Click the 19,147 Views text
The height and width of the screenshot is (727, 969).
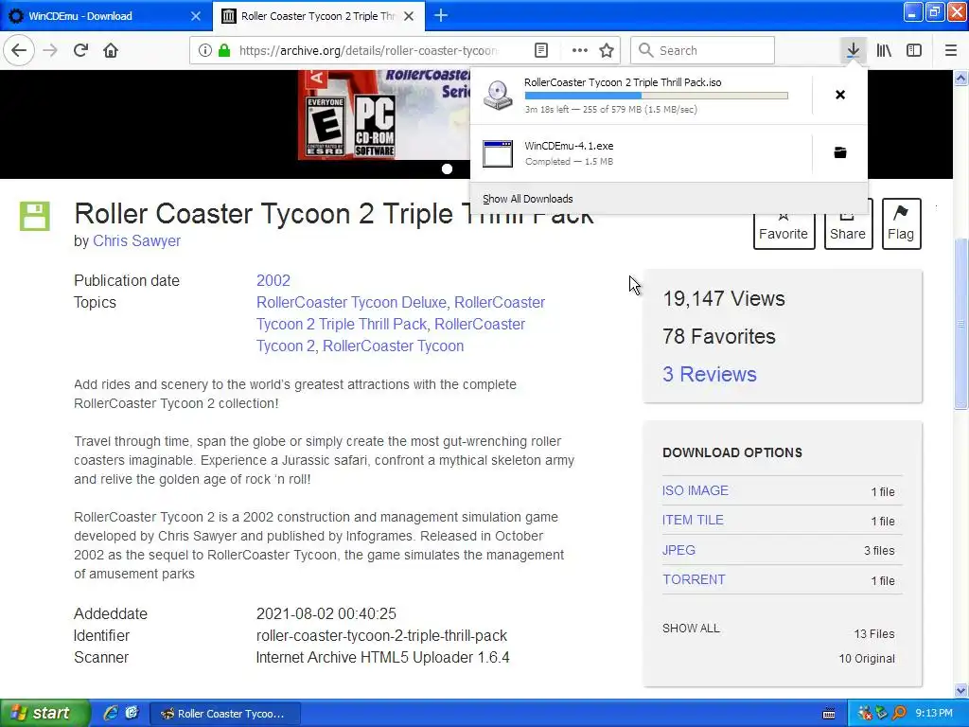coord(724,298)
